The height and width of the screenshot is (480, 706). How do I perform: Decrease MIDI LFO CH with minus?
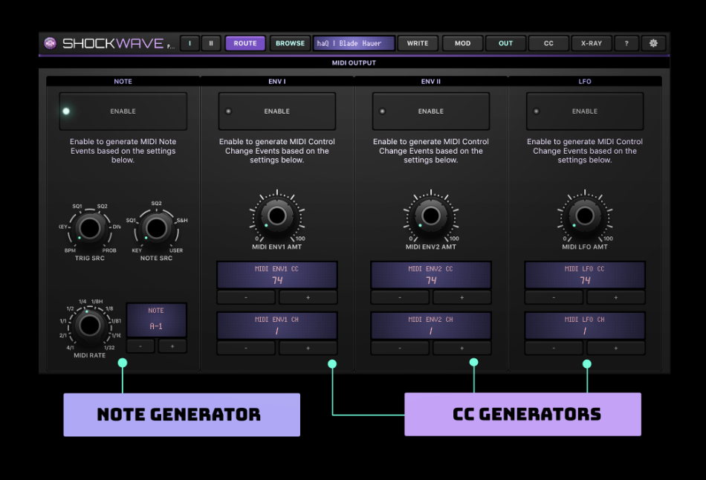point(554,348)
